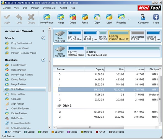This screenshot has width=163, height=139.
Task: Collapse the Actions and Wizards panel
Action: [43, 31]
